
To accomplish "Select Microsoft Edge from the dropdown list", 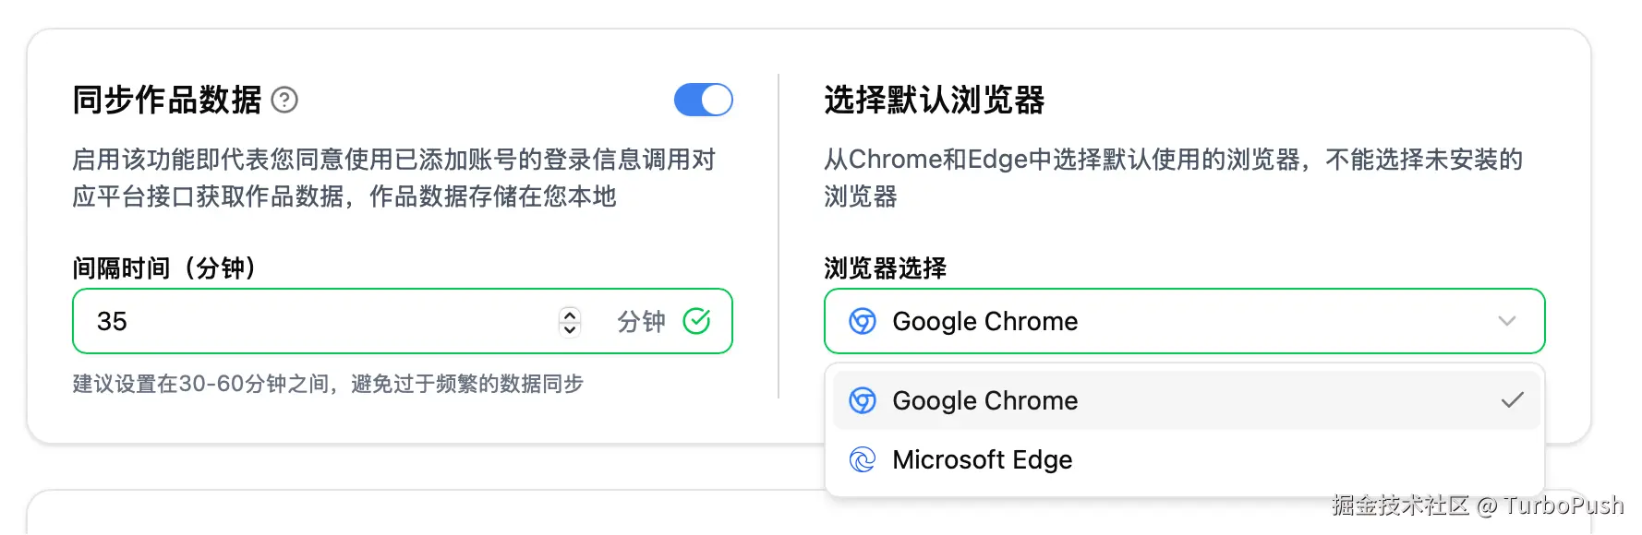I will point(982,459).
